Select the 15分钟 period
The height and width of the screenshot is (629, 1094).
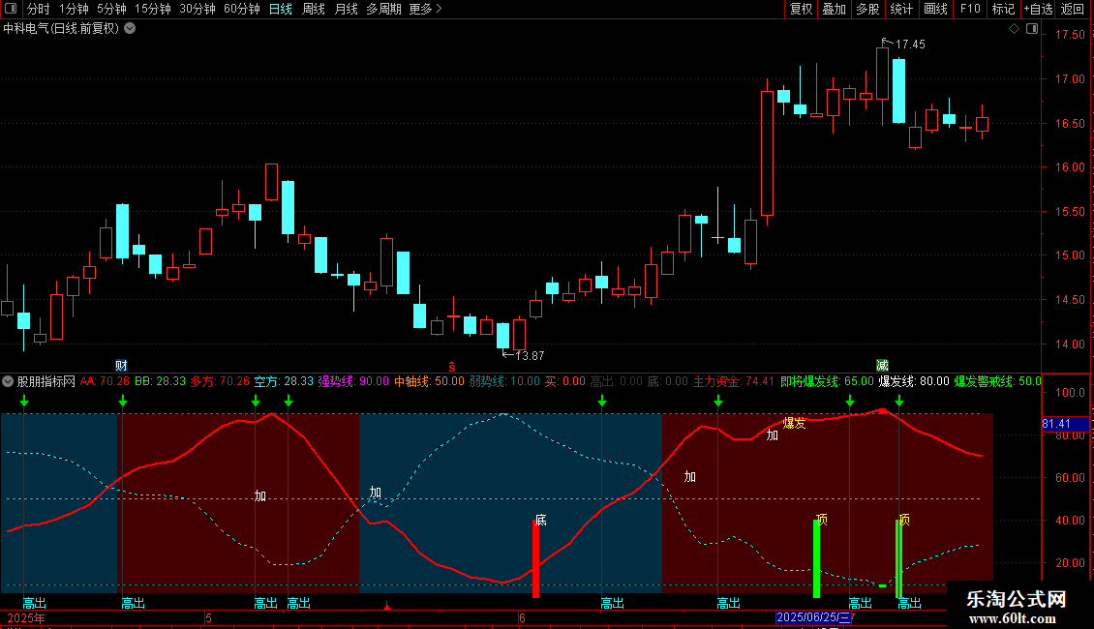point(152,9)
